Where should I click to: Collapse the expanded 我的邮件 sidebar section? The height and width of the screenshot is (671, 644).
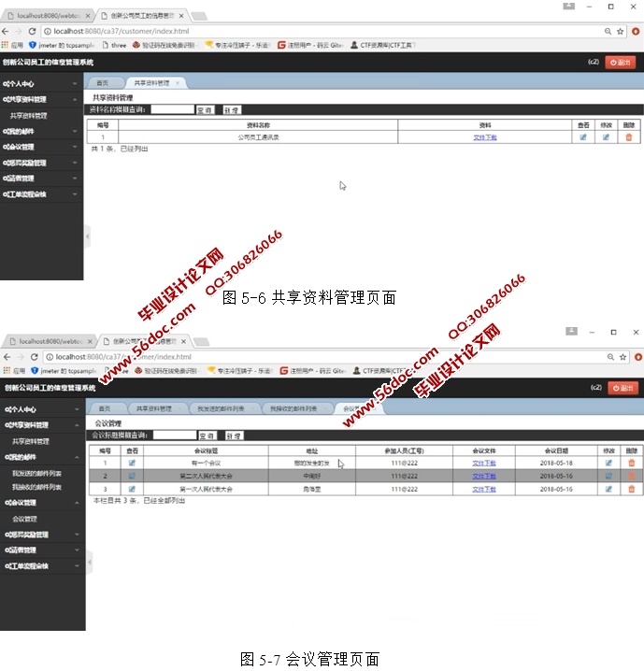42,457
